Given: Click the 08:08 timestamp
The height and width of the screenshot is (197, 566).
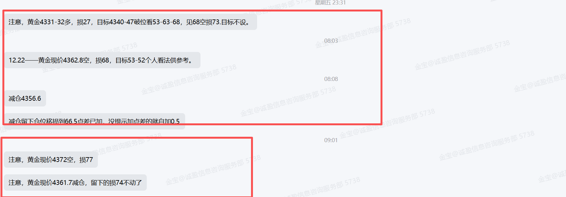Looking at the screenshot, I should pyautogui.click(x=331, y=79).
